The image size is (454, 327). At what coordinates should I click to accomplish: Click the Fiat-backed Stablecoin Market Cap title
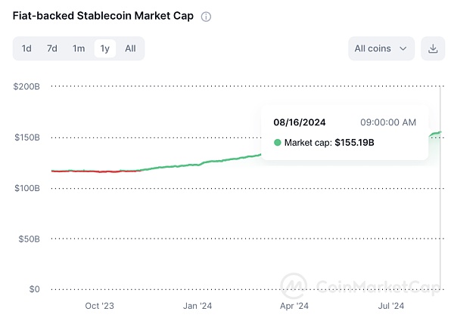click(103, 16)
